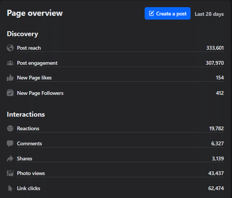
Task: Click the arrow Shares icon
Action: pyautogui.click(x=10, y=158)
